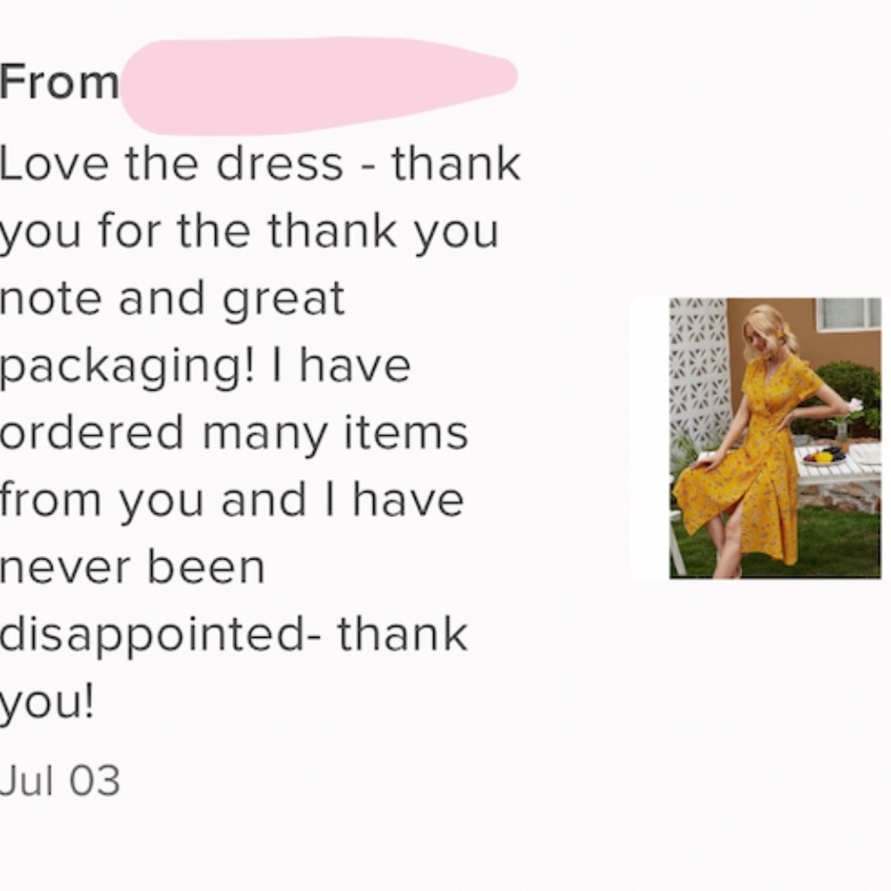This screenshot has width=891, height=891.
Task: Click the "Jul 03" review date
Action: (x=59, y=781)
